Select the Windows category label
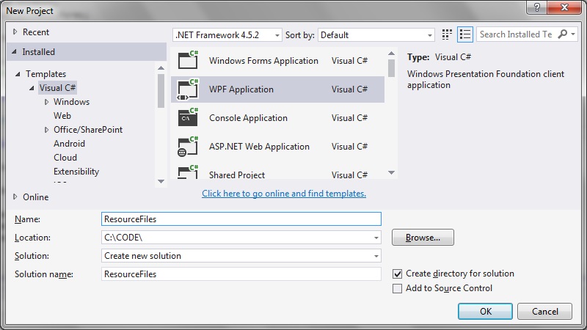The width and height of the screenshot is (587, 330). tap(71, 102)
